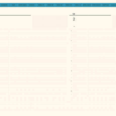116x116 pixels.
Task: Select the large date number 2
Action: point(74,19)
